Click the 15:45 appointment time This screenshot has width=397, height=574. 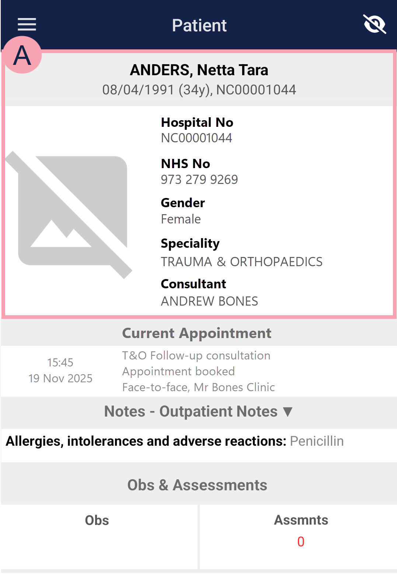[60, 363]
